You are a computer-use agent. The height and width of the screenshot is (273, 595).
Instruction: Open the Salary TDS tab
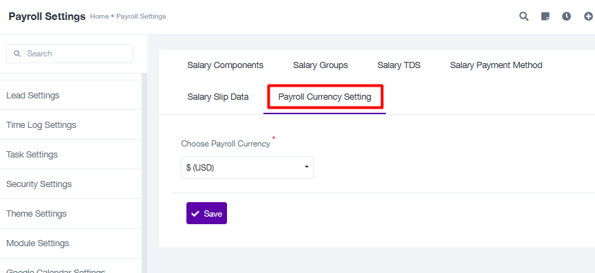pyautogui.click(x=399, y=65)
